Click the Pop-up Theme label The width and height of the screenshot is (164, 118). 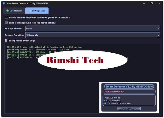coord(13,28)
